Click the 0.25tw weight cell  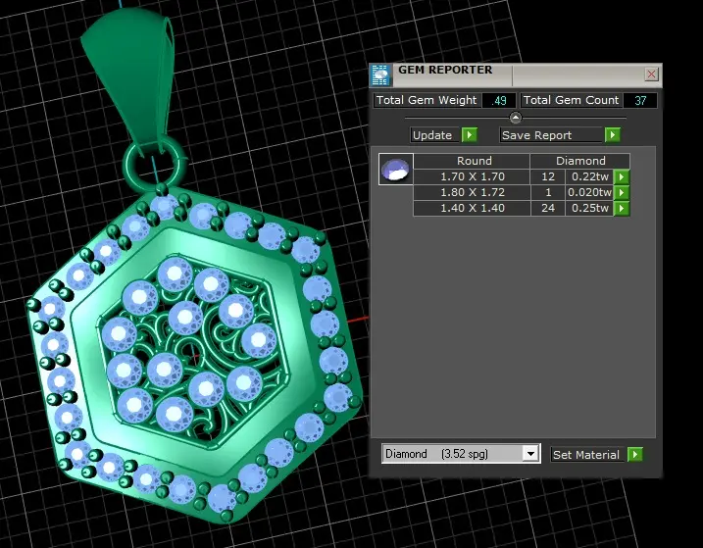click(x=589, y=208)
